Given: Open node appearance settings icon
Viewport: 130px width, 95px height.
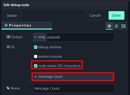Looking at the screenshot, I should pos(123,26).
